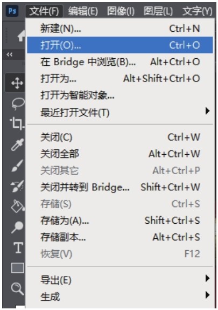The height and width of the screenshot is (310, 218).
Task: Click the Photoshop Ps logo icon
Action: 12,11
